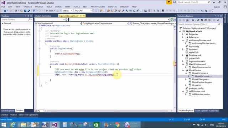
Task: Click the feedback speech bubble icon
Action: point(174,2)
